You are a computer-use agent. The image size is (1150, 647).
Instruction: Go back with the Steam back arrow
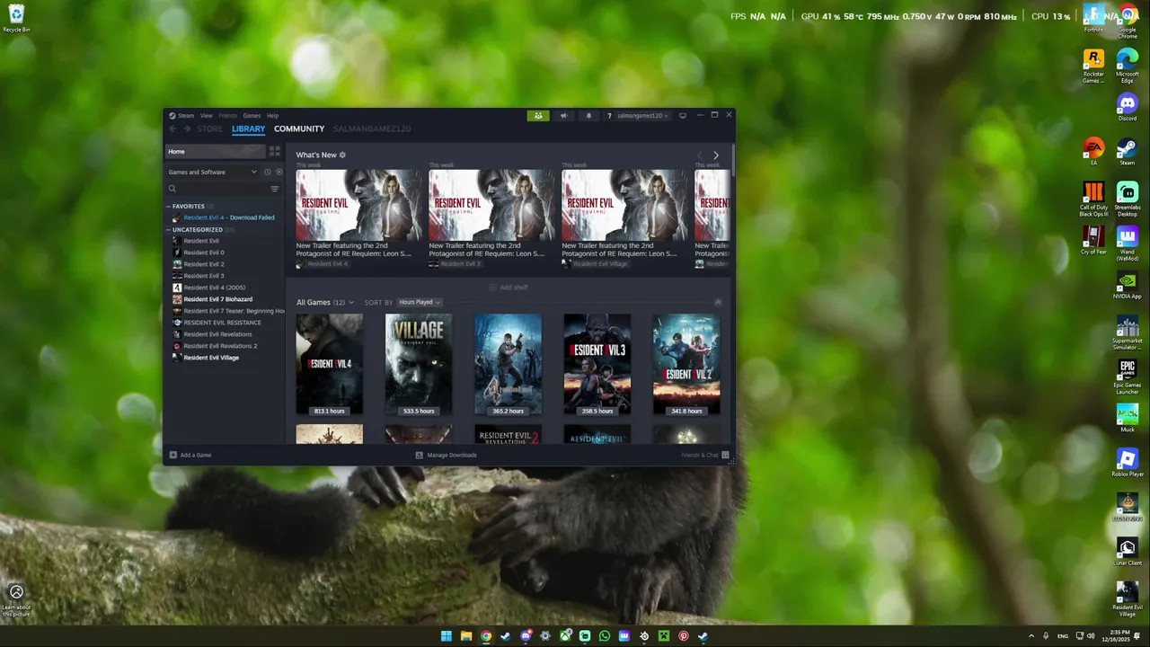(172, 129)
